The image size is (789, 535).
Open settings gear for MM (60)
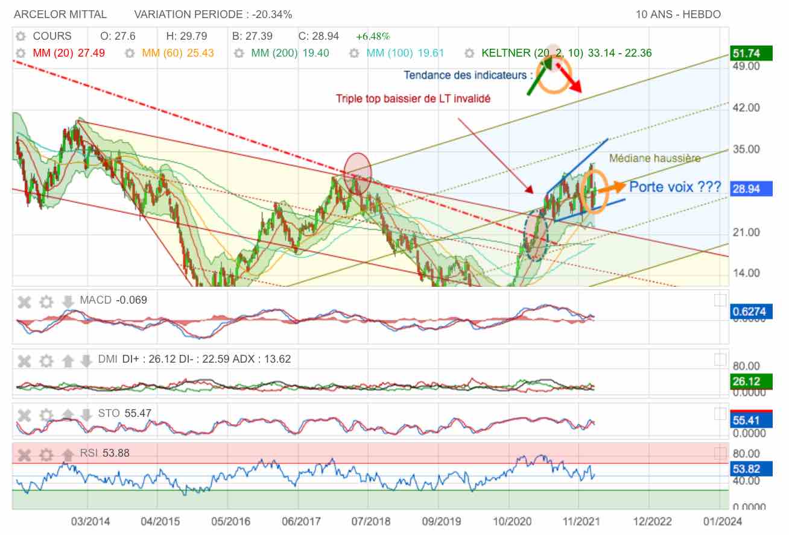129,53
